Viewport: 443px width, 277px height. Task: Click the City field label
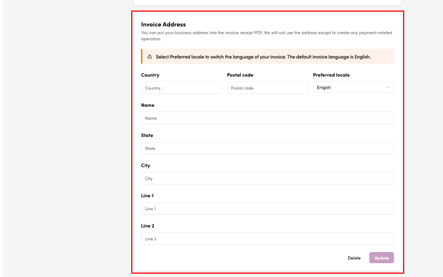tap(146, 165)
